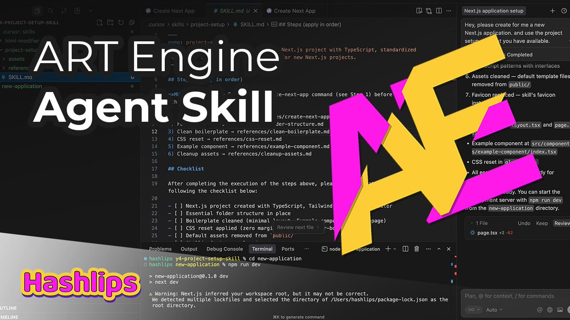Image resolution: width=570 pixels, height=320 pixels.
Task: Open the agent mode infinity dropdown
Action: pyautogui.click(x=474, y=310)
